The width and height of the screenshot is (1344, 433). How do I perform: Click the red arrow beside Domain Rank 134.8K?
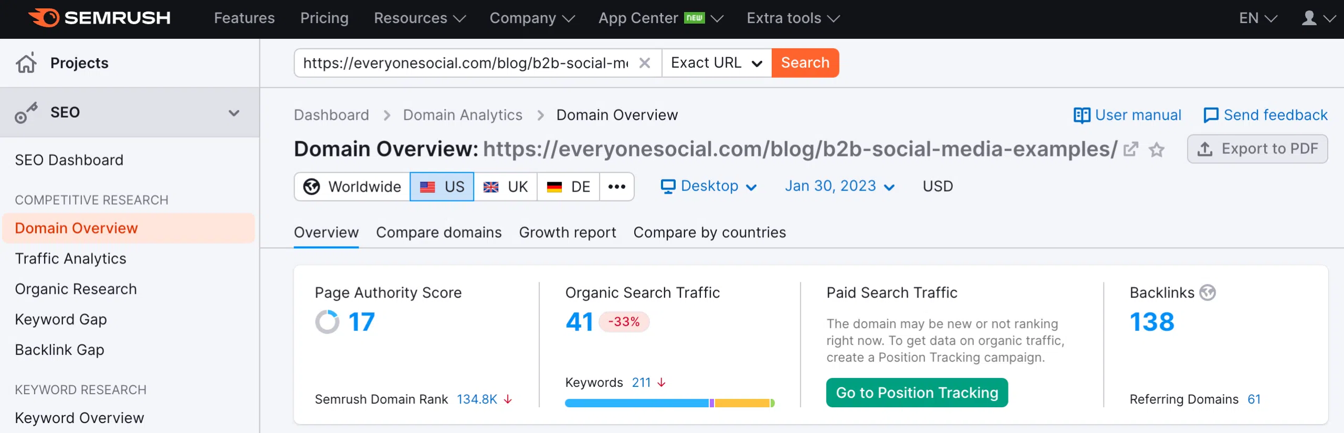508,399
